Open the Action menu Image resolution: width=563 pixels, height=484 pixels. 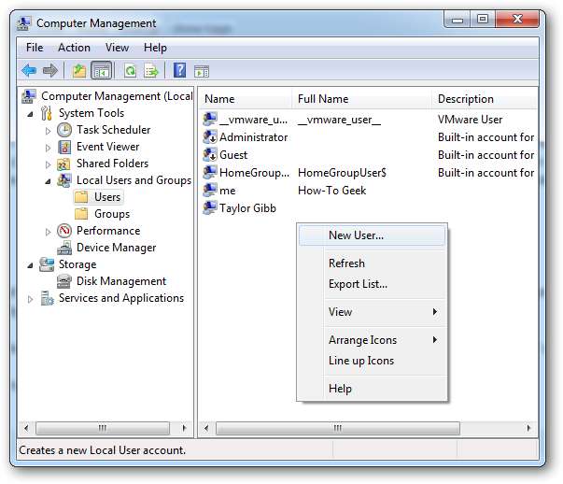click(74, 48)
